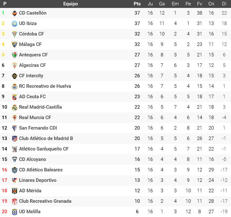This screenshot has width=231, height=217.
Task: Click the Fv goals-for column header
Action: point(199,4)
